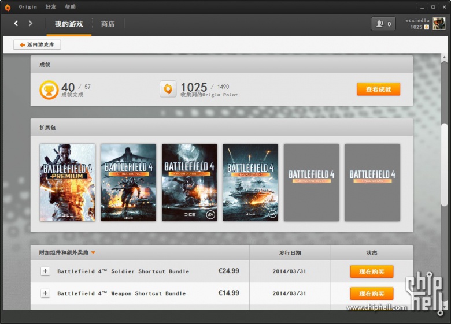This screenshot has height=324, width=451.
Task: Go back with the left arrow
Action: click(x=16, y=23)
